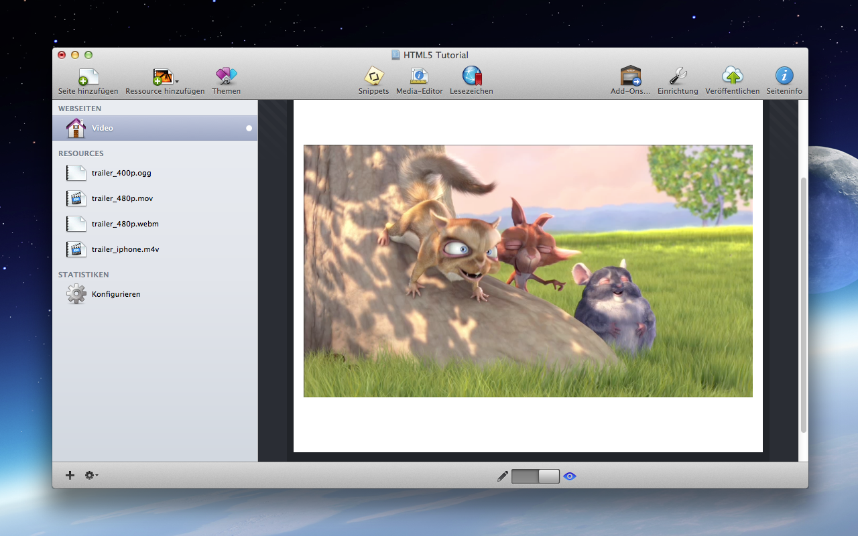
Task: Select trailer_480p.mov resource
Action: coord(155,198)
